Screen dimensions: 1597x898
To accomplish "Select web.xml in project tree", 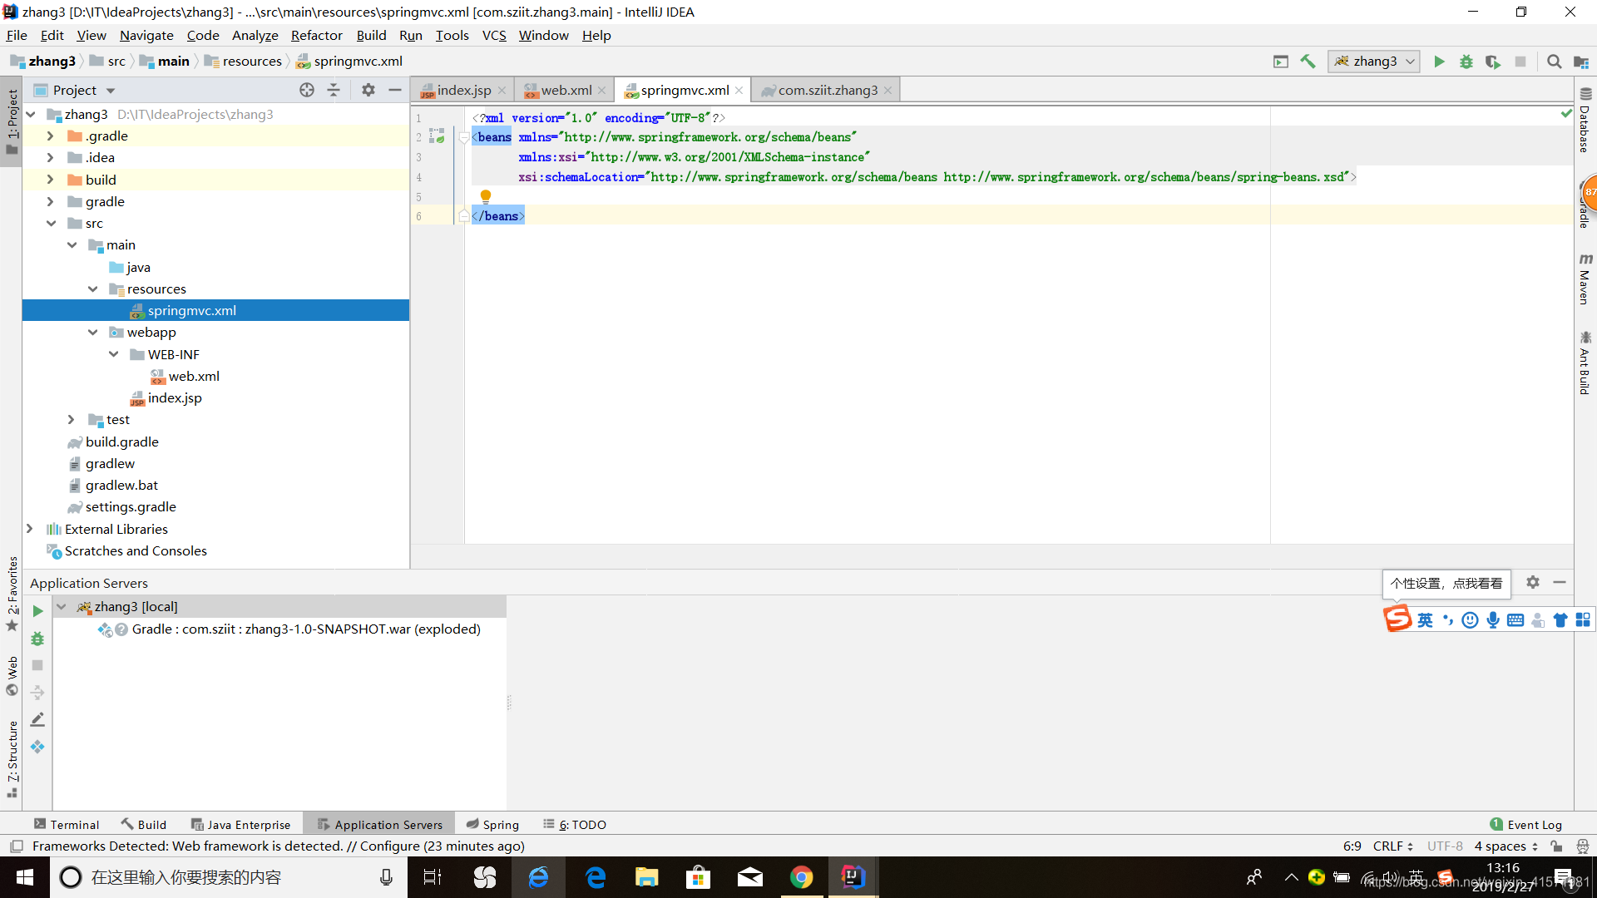I will 194,376.
